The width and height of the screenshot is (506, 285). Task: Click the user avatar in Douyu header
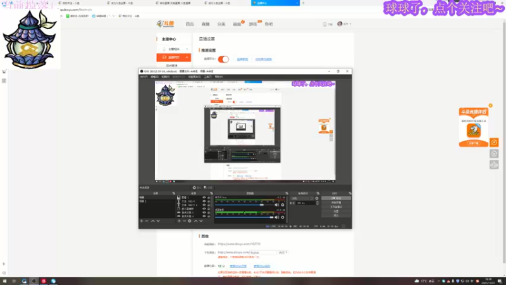(x=340, y=24)
